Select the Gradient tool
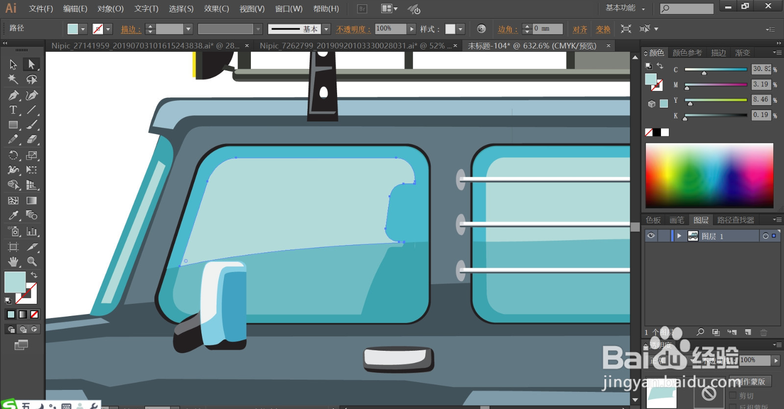The image size is (784, 409). pyautogui.click(x=31, y=201)
